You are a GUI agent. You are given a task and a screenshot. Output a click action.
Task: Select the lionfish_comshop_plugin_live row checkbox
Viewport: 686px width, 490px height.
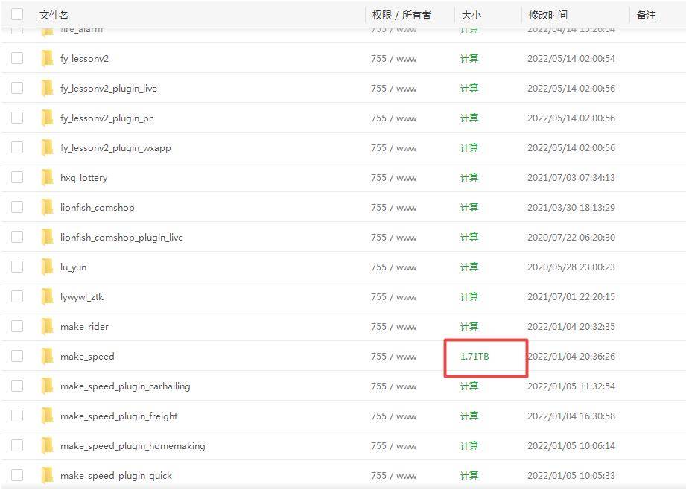17,237
